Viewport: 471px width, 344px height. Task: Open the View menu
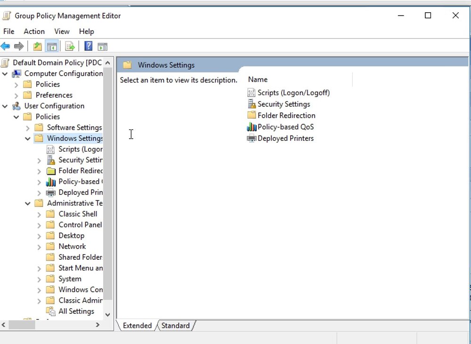(62, 32)
